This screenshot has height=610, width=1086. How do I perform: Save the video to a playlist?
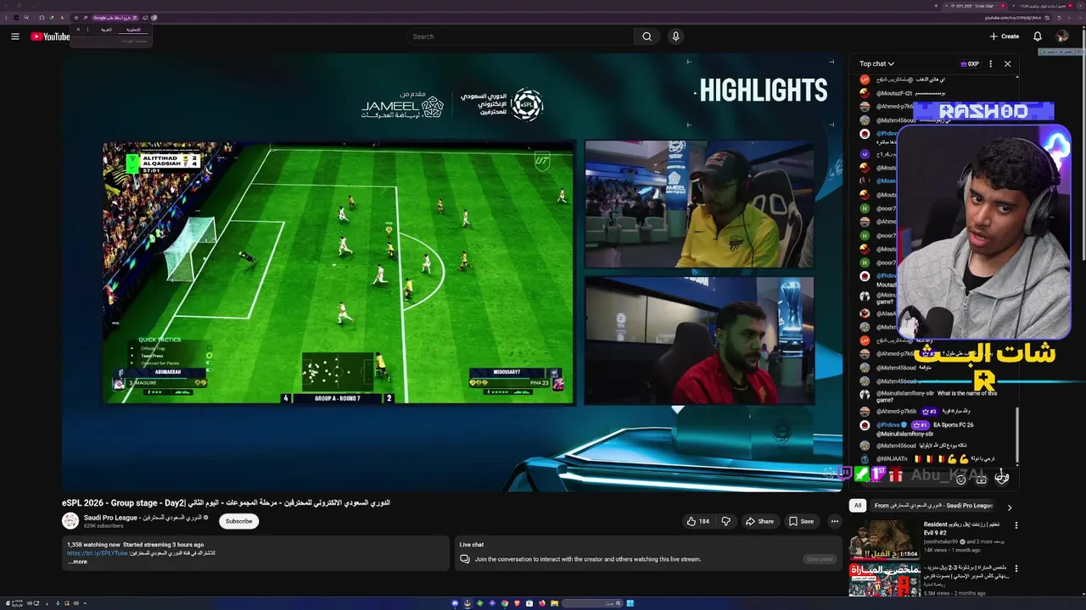pos(801,521)
